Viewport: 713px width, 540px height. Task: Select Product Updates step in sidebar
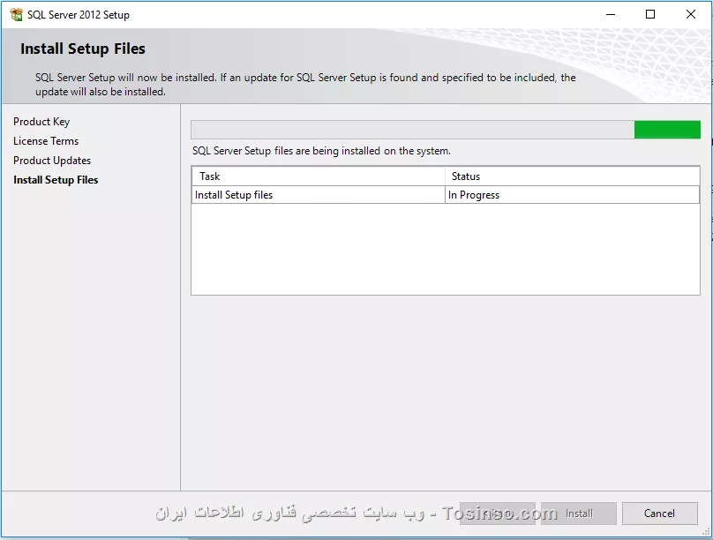pyautogui.click(x=52, y=161)
